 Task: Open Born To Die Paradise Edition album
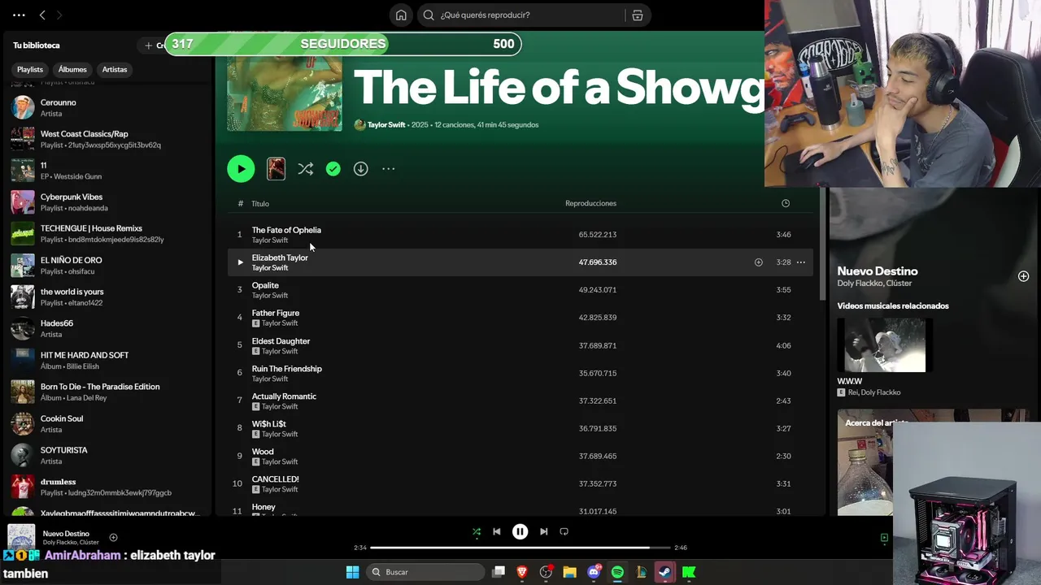click(109, 392)
